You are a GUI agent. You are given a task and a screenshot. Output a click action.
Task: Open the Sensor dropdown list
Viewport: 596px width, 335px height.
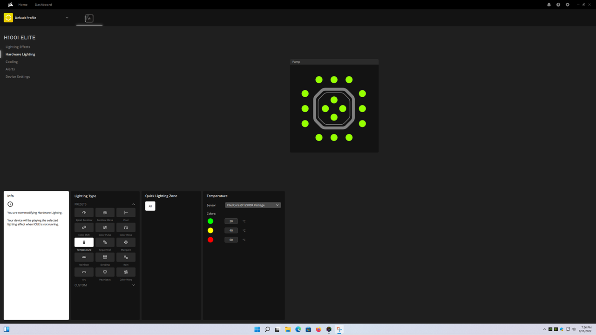point(253,205)
